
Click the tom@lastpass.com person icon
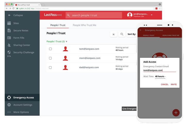pyautogui.click(x=66, y=49)
